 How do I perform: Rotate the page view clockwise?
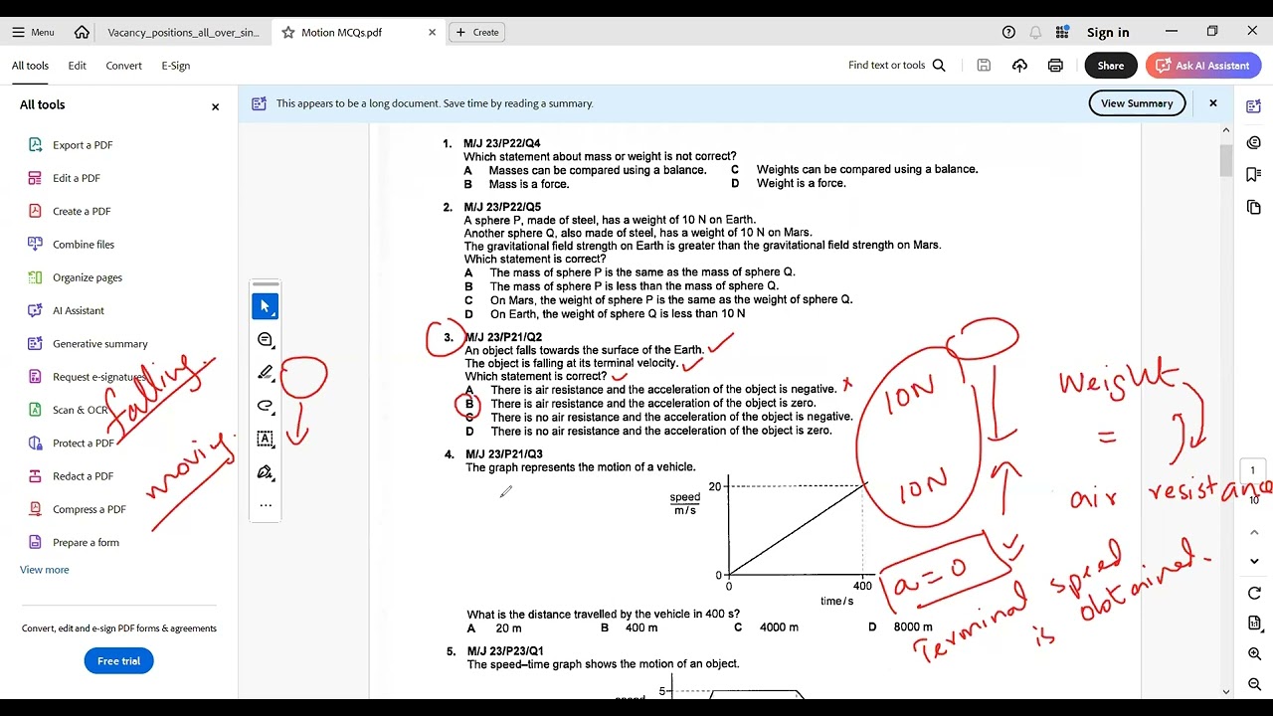tap(1254, 594)
